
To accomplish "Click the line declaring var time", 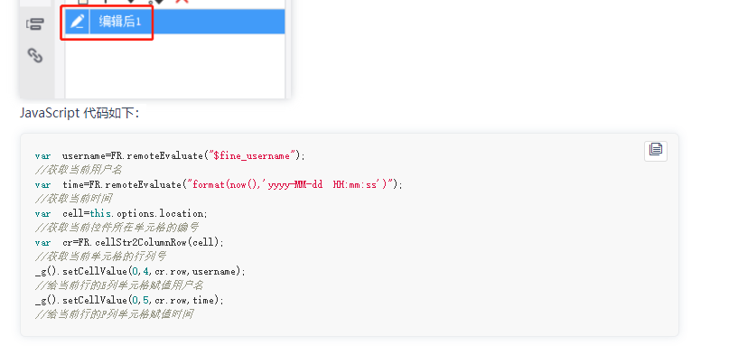I will tap(219, 184).
